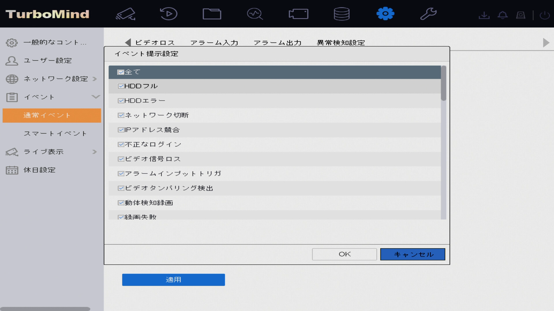Click the event list vertical scrollbar
The width and height of the screenshot is (554, 311).
pyautogui.click(x=443, y=84)
